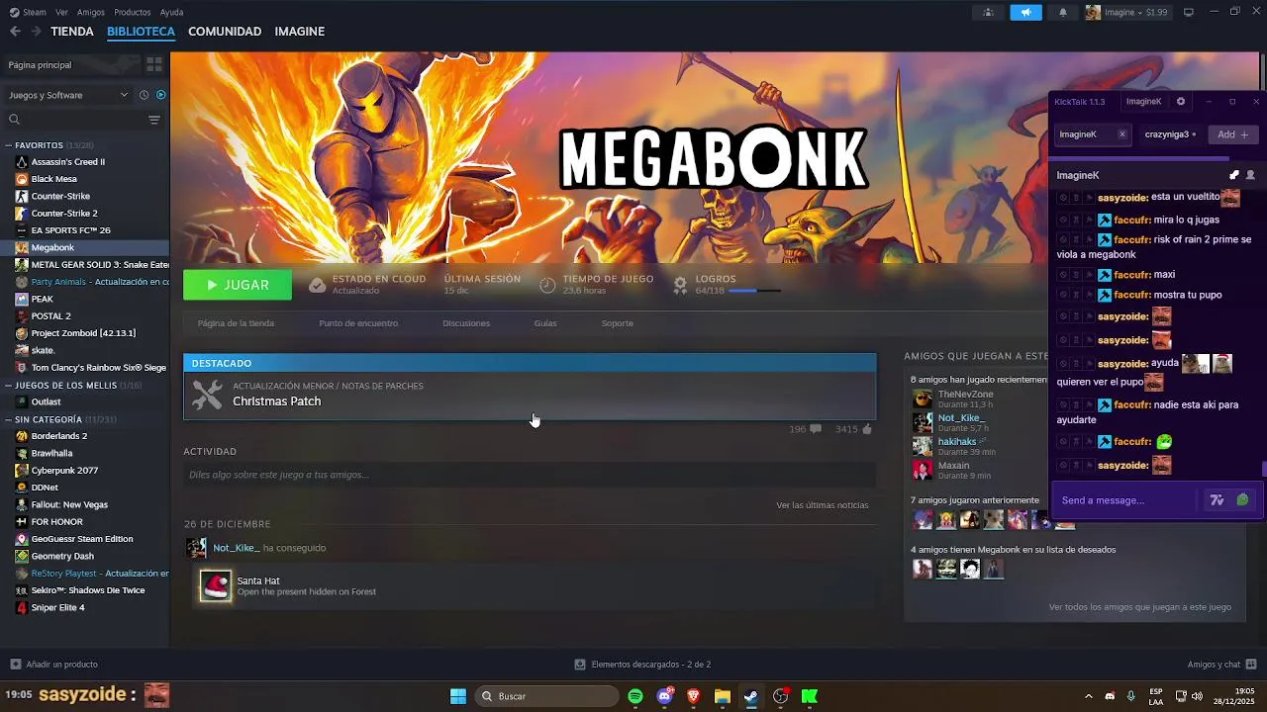Screen dimensions: 1267x712
Task: Go to the TIENDA section
Action: (x=72, y=32)
